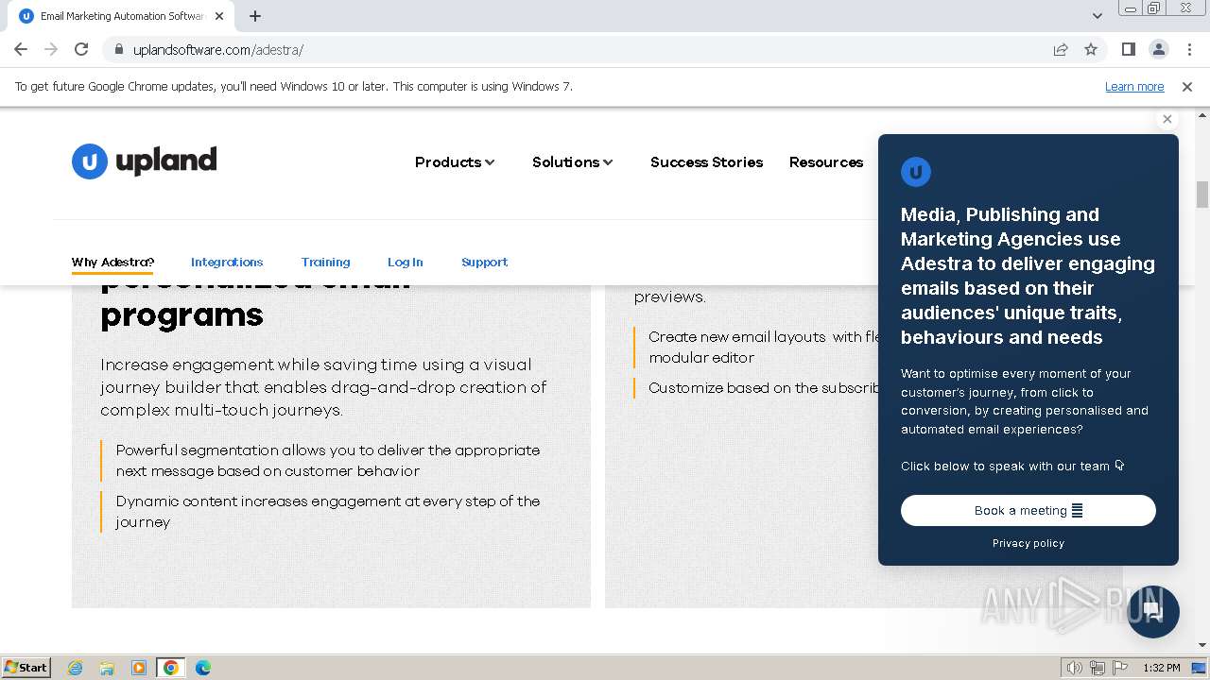Close the Email Marketing Automation tab
The width and height of the screenshot is (1210, 680).
pyautogui.click(x=219, y=16)
